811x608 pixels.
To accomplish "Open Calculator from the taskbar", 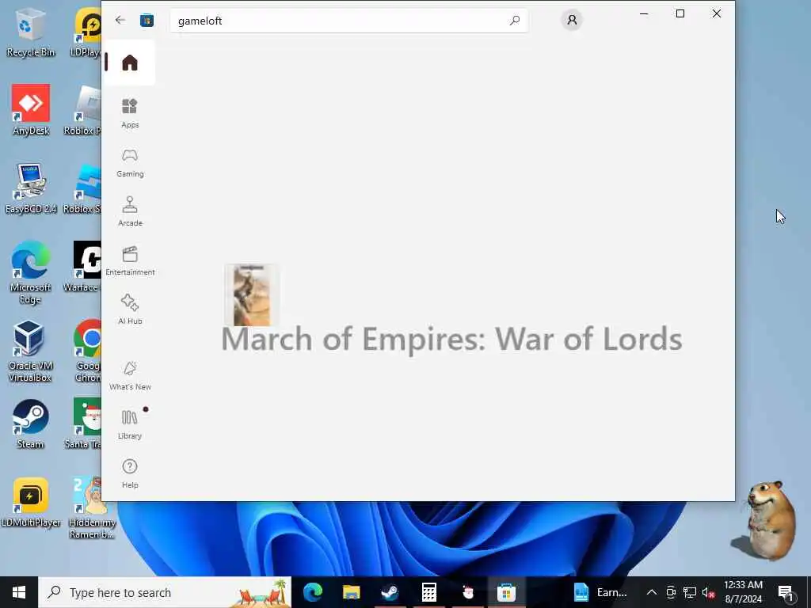I will [x=428, y=592].
